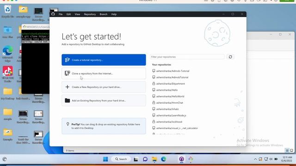Switch File Explorer to details view
296x166 pixels.
coord(287,150)
